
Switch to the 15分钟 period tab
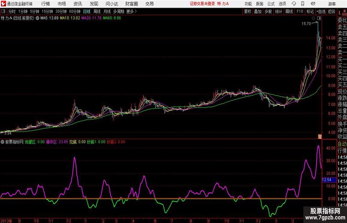pos(47,11)
